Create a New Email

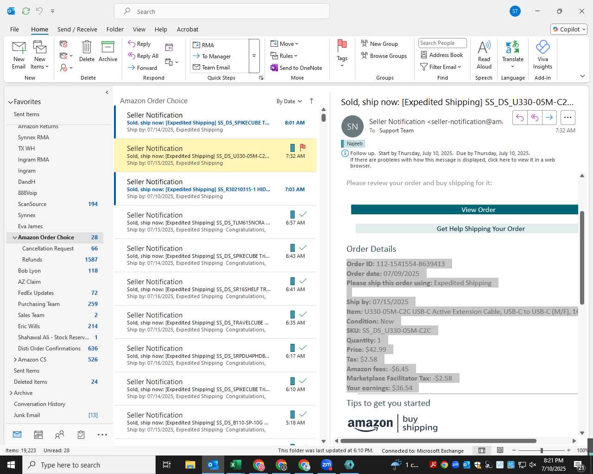pos(19,55)
